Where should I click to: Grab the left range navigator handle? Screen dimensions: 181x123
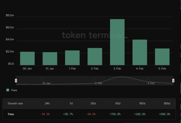point(16,80)
